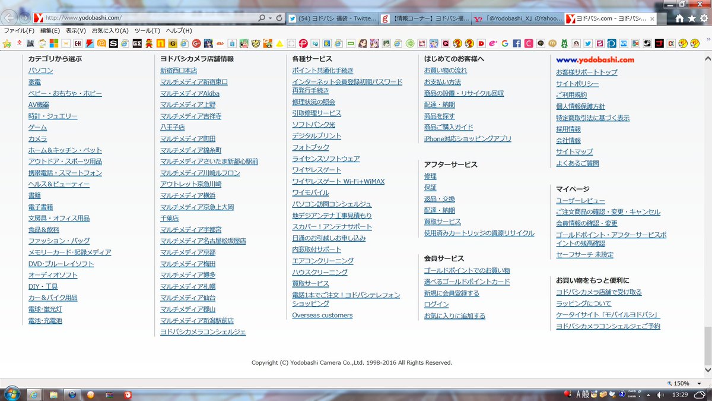Switch to the 【情報コーナー】ヨドバシ tab
The width and height of the screenshot is (712, 401).
[425, 18]
